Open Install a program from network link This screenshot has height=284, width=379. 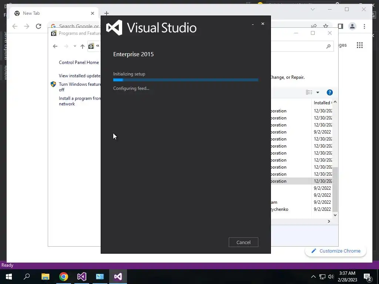coord(80,101)
